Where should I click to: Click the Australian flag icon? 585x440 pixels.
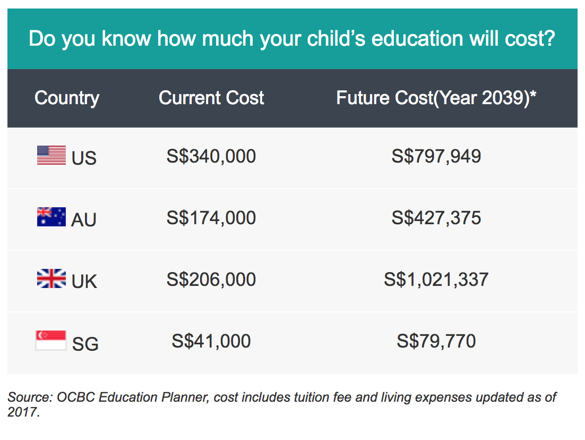51,217
